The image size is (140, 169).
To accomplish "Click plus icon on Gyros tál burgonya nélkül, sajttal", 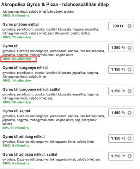I will 129,91.
